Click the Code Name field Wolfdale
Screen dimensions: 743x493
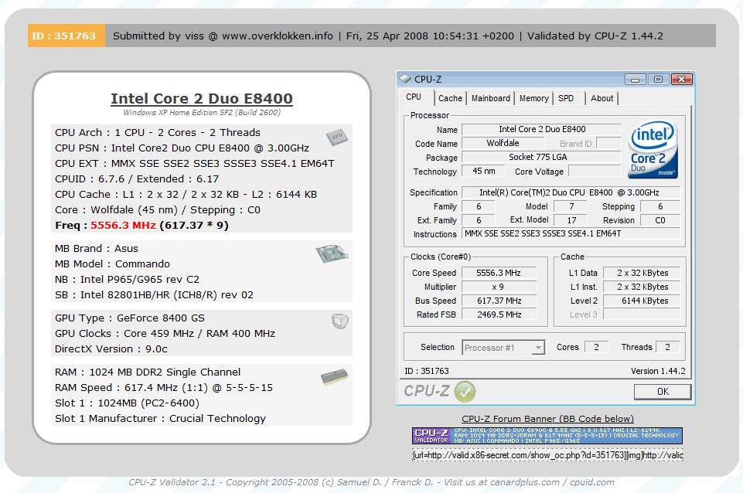tap(503, 143)
